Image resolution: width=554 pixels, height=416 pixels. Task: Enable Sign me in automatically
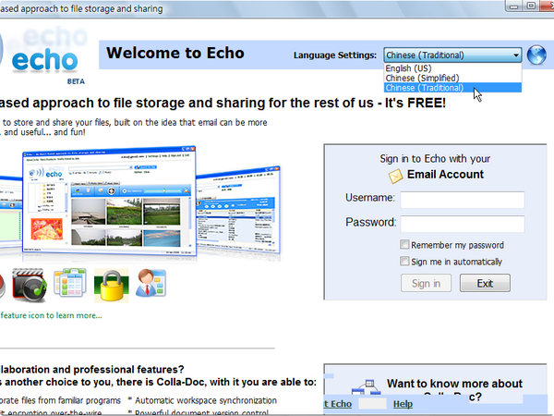(404, 261)
